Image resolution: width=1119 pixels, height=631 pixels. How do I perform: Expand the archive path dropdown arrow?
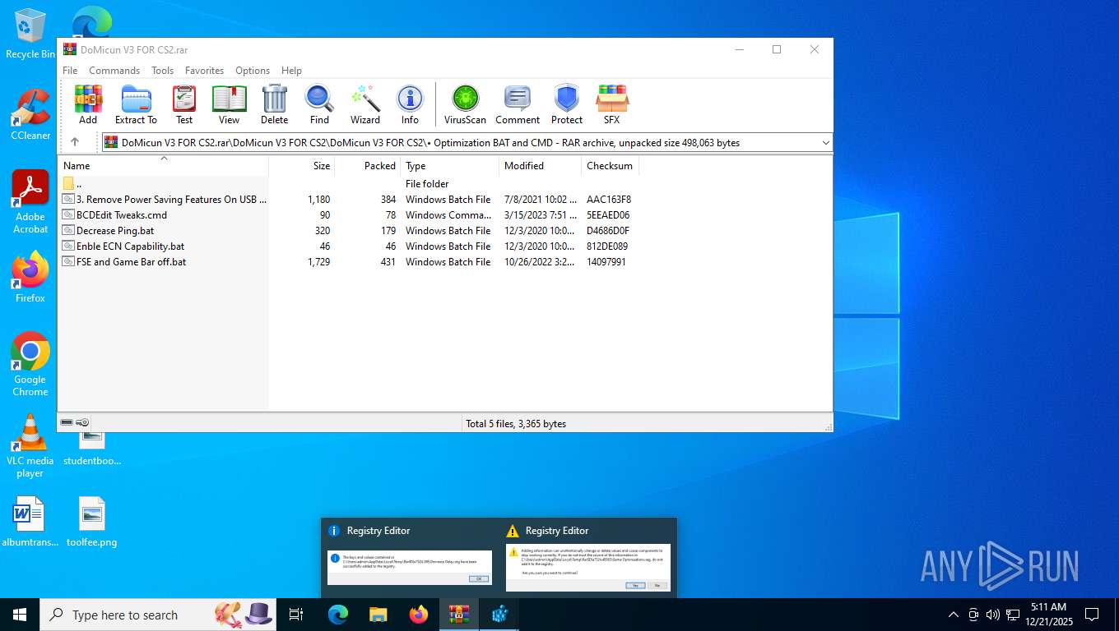825,143
